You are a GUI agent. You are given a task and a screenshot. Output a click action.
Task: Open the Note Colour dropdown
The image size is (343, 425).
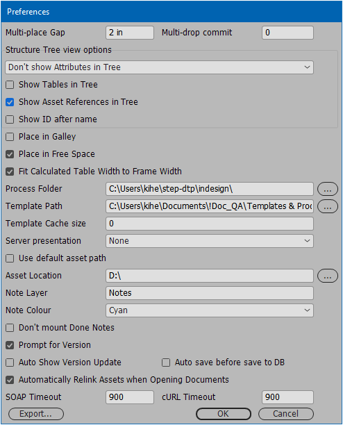pyautogui.click(x=210, y=310)
